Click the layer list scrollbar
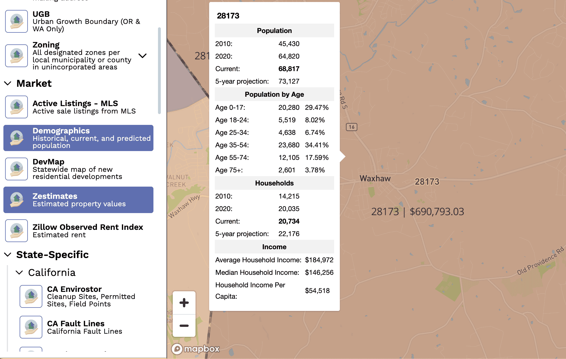The width and height of the screenshot is (566, 359). (x=159, y=71)
